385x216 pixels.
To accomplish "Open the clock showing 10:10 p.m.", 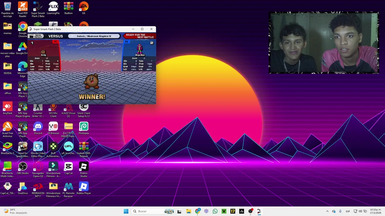I will tap(376, 211).
